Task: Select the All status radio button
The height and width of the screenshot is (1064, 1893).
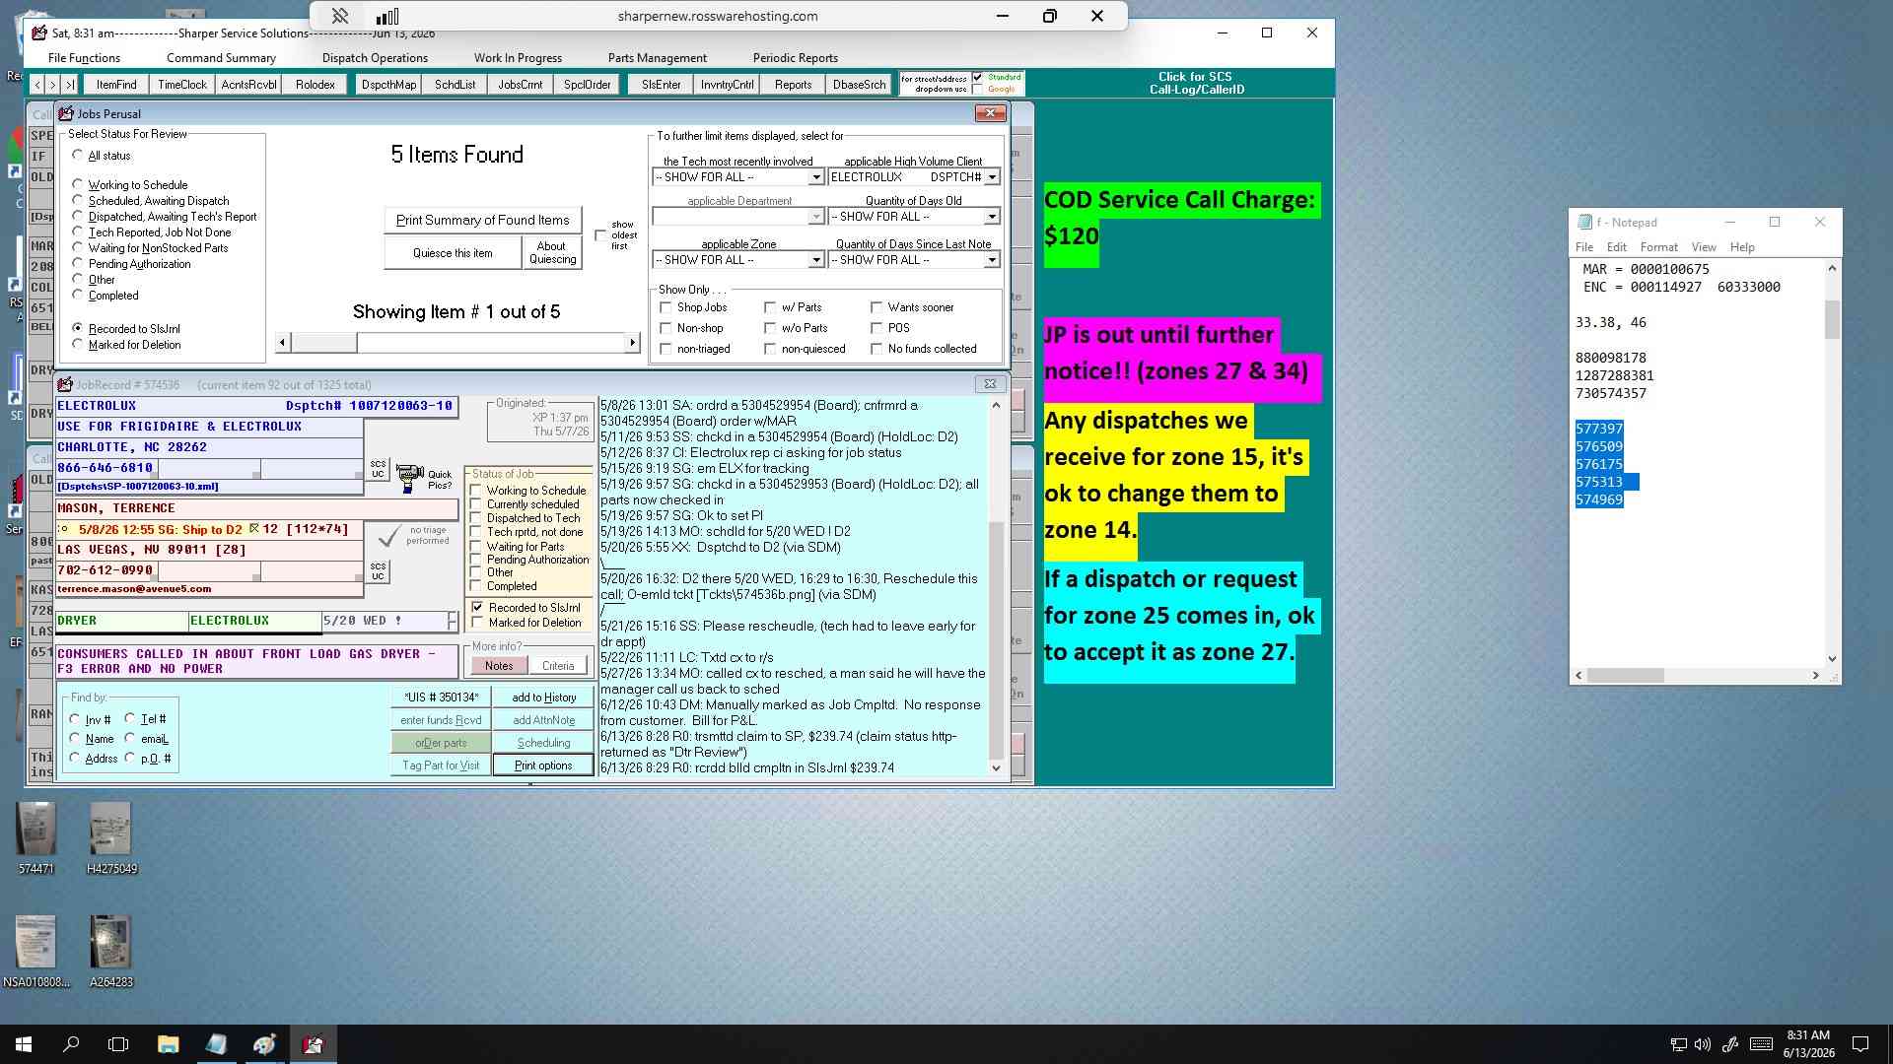Action: pos(78,155)
